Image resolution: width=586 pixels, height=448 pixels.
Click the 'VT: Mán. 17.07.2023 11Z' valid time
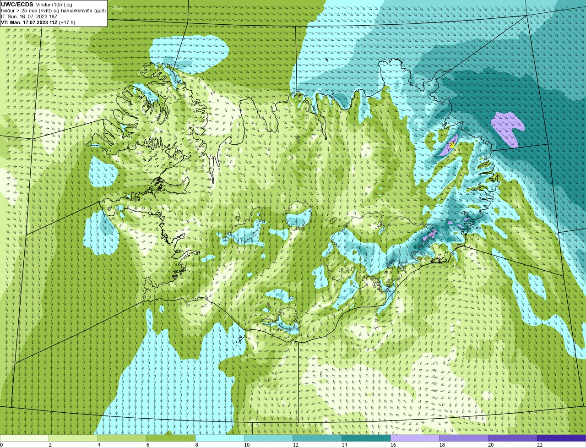pyautogui.click(x=29, y=22)
